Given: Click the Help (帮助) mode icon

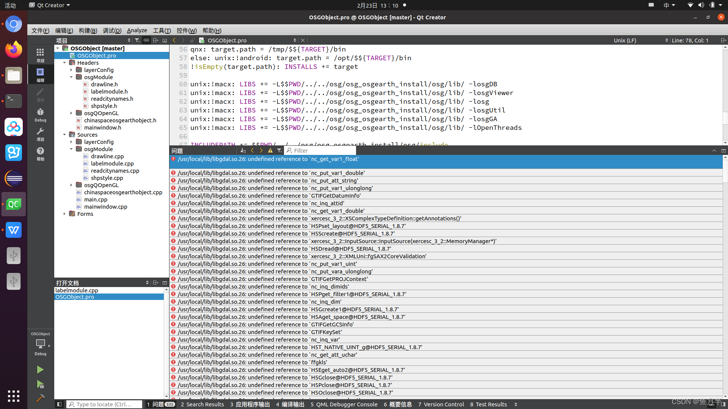Looking at the screenshot, I should [40, 153].
